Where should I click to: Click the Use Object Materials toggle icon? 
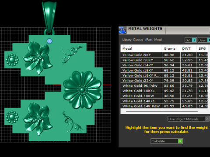click(x=206, y=119)
